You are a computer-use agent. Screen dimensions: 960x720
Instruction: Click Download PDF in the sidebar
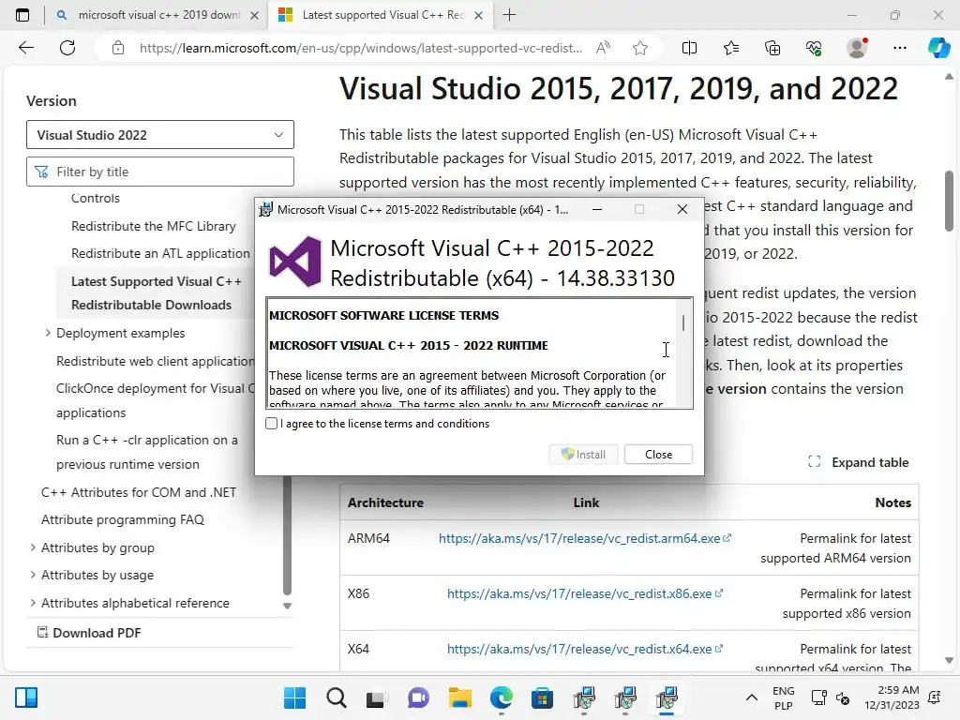(x=89, y=633)
